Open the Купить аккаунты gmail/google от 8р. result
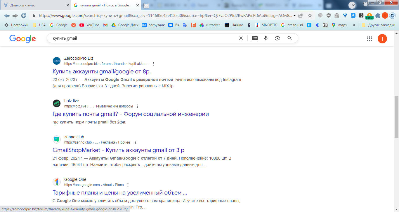 (102, 71)
